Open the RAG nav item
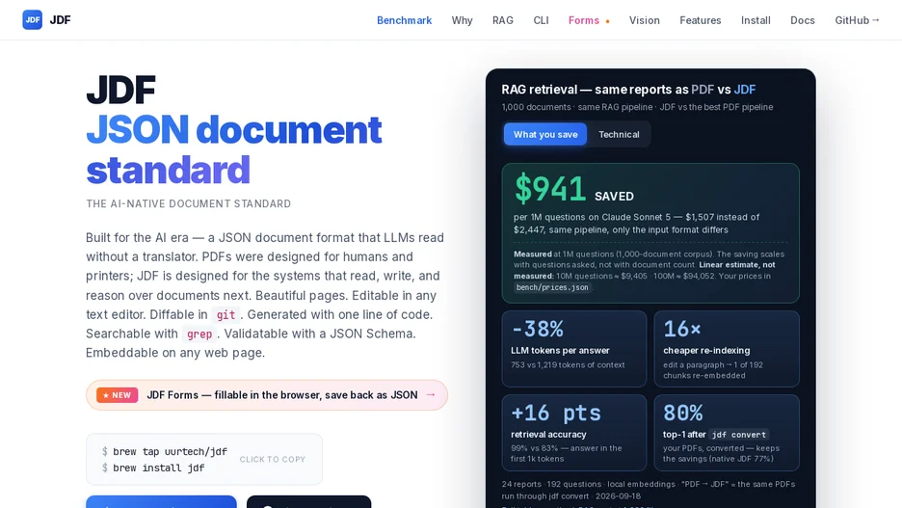Viewport: 902px width, 508px height. point(503,20)
